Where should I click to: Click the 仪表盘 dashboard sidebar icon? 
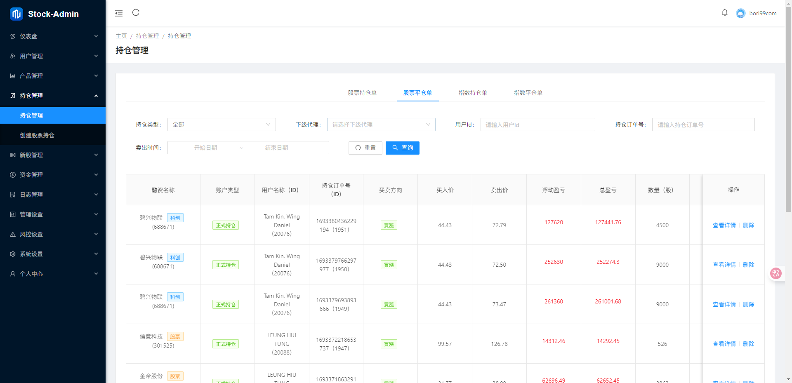click(13, 36)
